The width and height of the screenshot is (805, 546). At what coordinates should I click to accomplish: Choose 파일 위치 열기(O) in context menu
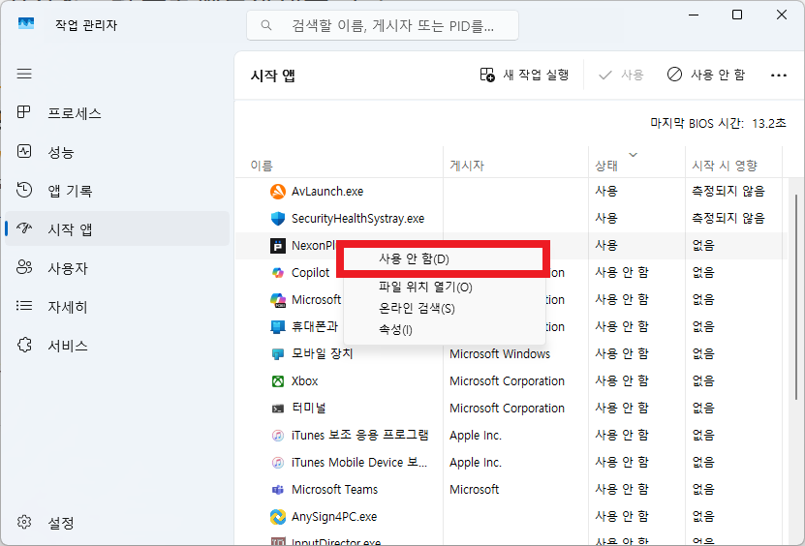[x=444, y=287]
